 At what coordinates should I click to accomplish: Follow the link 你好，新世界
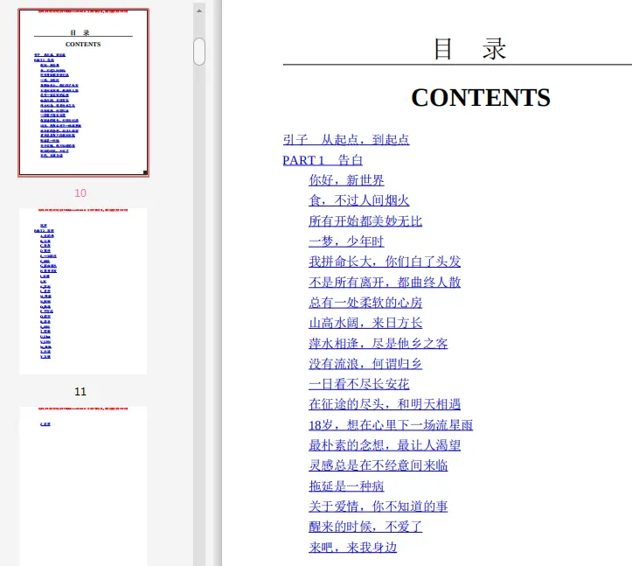coord(346,180)
